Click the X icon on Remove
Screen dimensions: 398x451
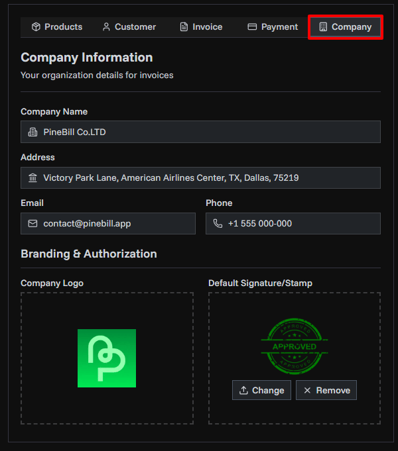[307, 390]
